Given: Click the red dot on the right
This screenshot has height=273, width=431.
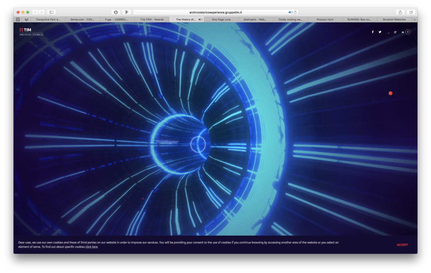Looking at the screenshot, I should pyautogui.click(x=391, y=93).
